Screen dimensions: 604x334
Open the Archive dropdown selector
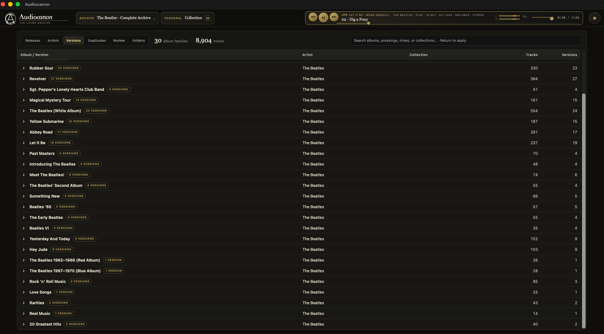click(x=117, y=18)
